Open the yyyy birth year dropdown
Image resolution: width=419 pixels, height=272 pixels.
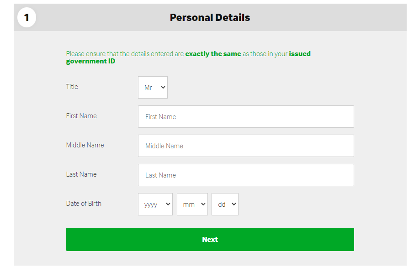155,204
